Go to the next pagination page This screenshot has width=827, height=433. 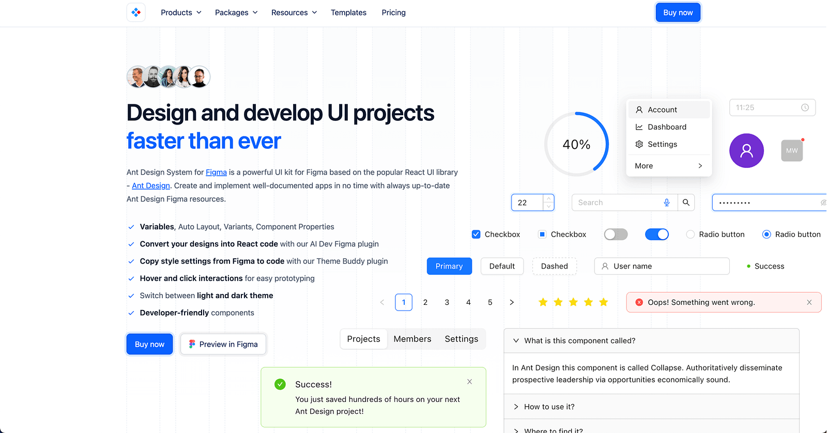(512, 302)
